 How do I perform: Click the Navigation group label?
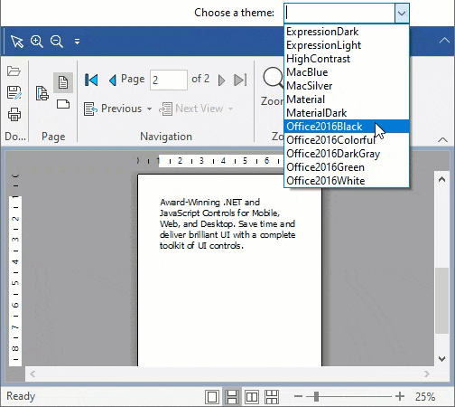pyautogui.click(x=166, y=137)
